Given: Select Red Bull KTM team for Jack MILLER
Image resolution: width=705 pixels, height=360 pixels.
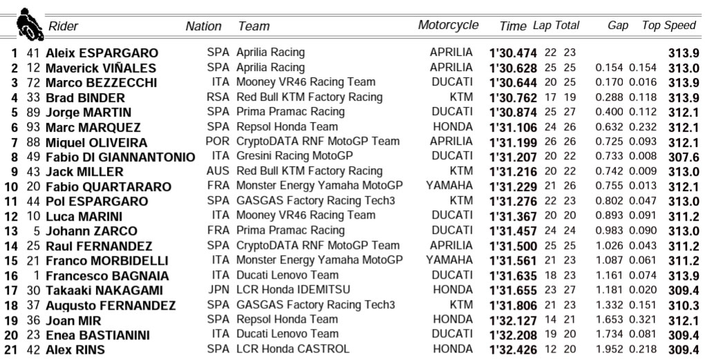Looking at the screenshot, I should (309, 171).
